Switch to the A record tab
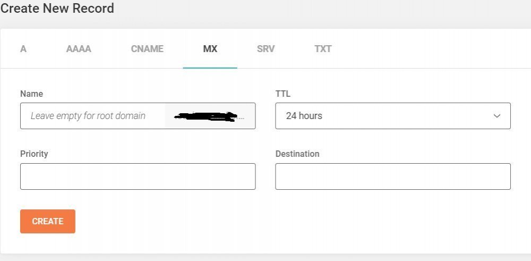Screen dimensions: 531x261 (23, 49)
